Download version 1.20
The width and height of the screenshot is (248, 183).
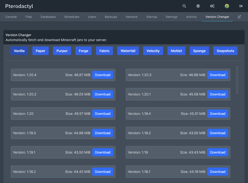point(103,113)
